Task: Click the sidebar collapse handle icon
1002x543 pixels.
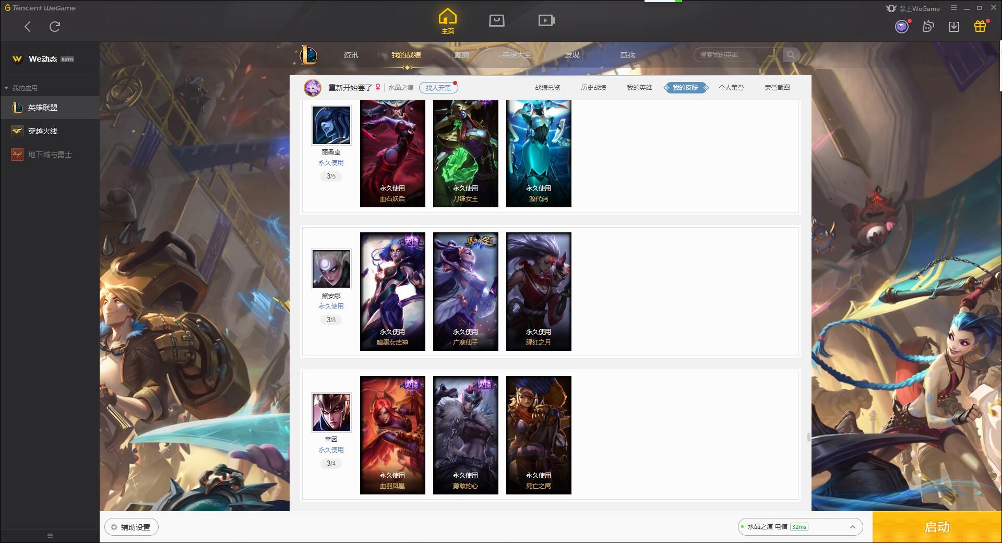Action: 50,536
